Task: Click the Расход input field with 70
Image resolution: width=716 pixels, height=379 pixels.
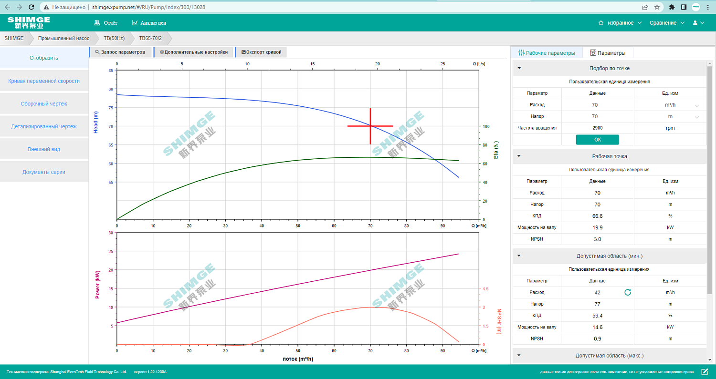Action: click(x=598, y=105)
